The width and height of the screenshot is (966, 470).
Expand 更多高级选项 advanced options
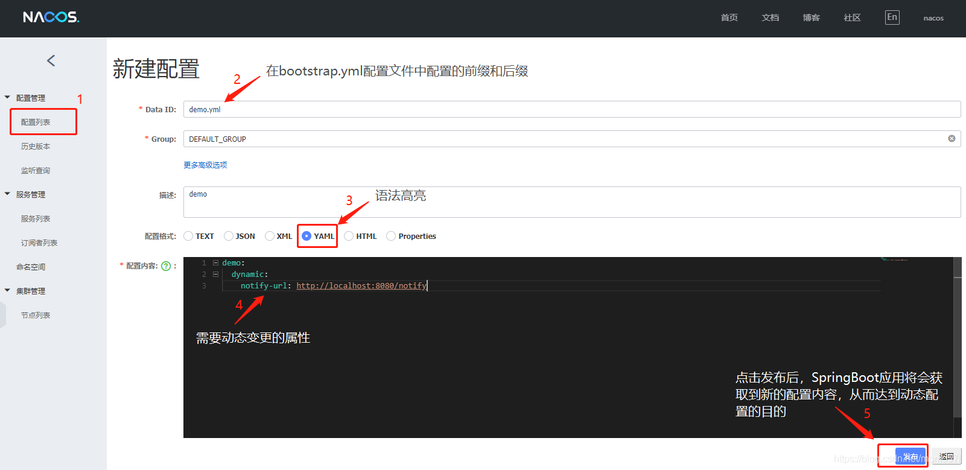(205, 165)
